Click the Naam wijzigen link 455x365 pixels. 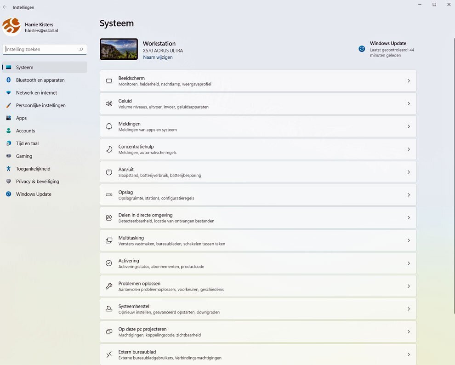(158, 57)
